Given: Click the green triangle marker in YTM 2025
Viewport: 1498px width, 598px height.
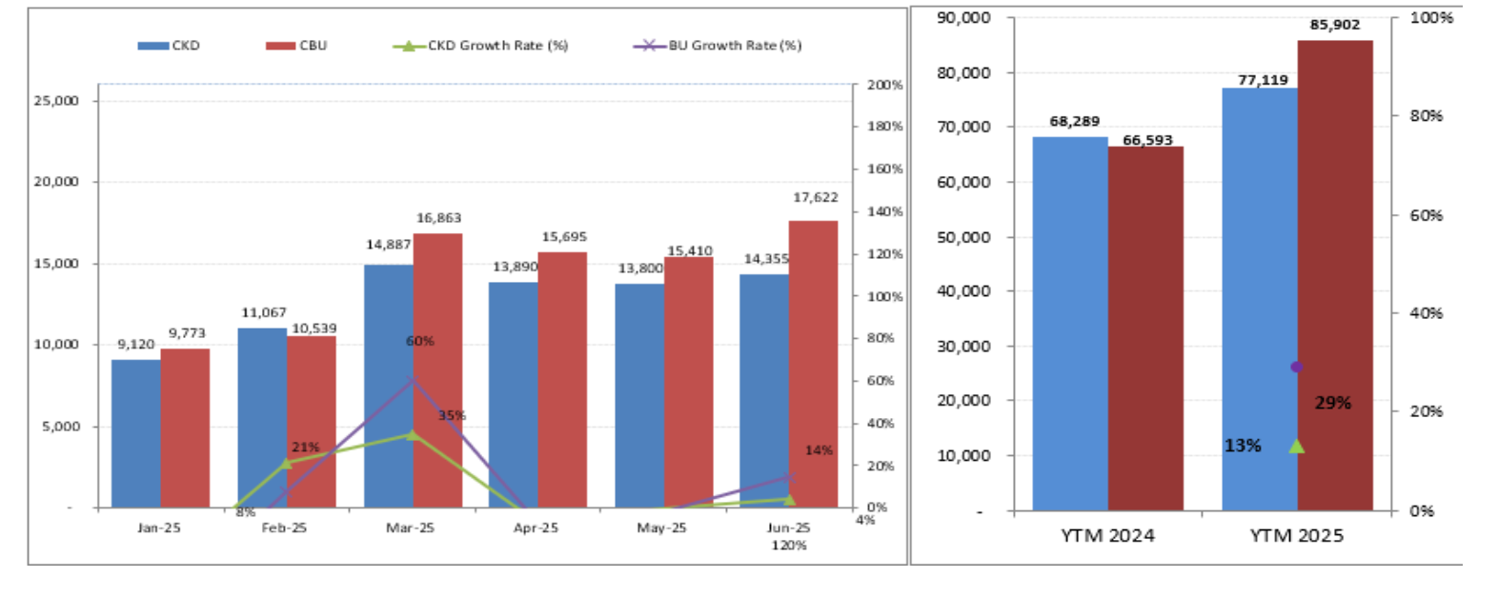Looking at the screenshot, I should [1296, 446].
